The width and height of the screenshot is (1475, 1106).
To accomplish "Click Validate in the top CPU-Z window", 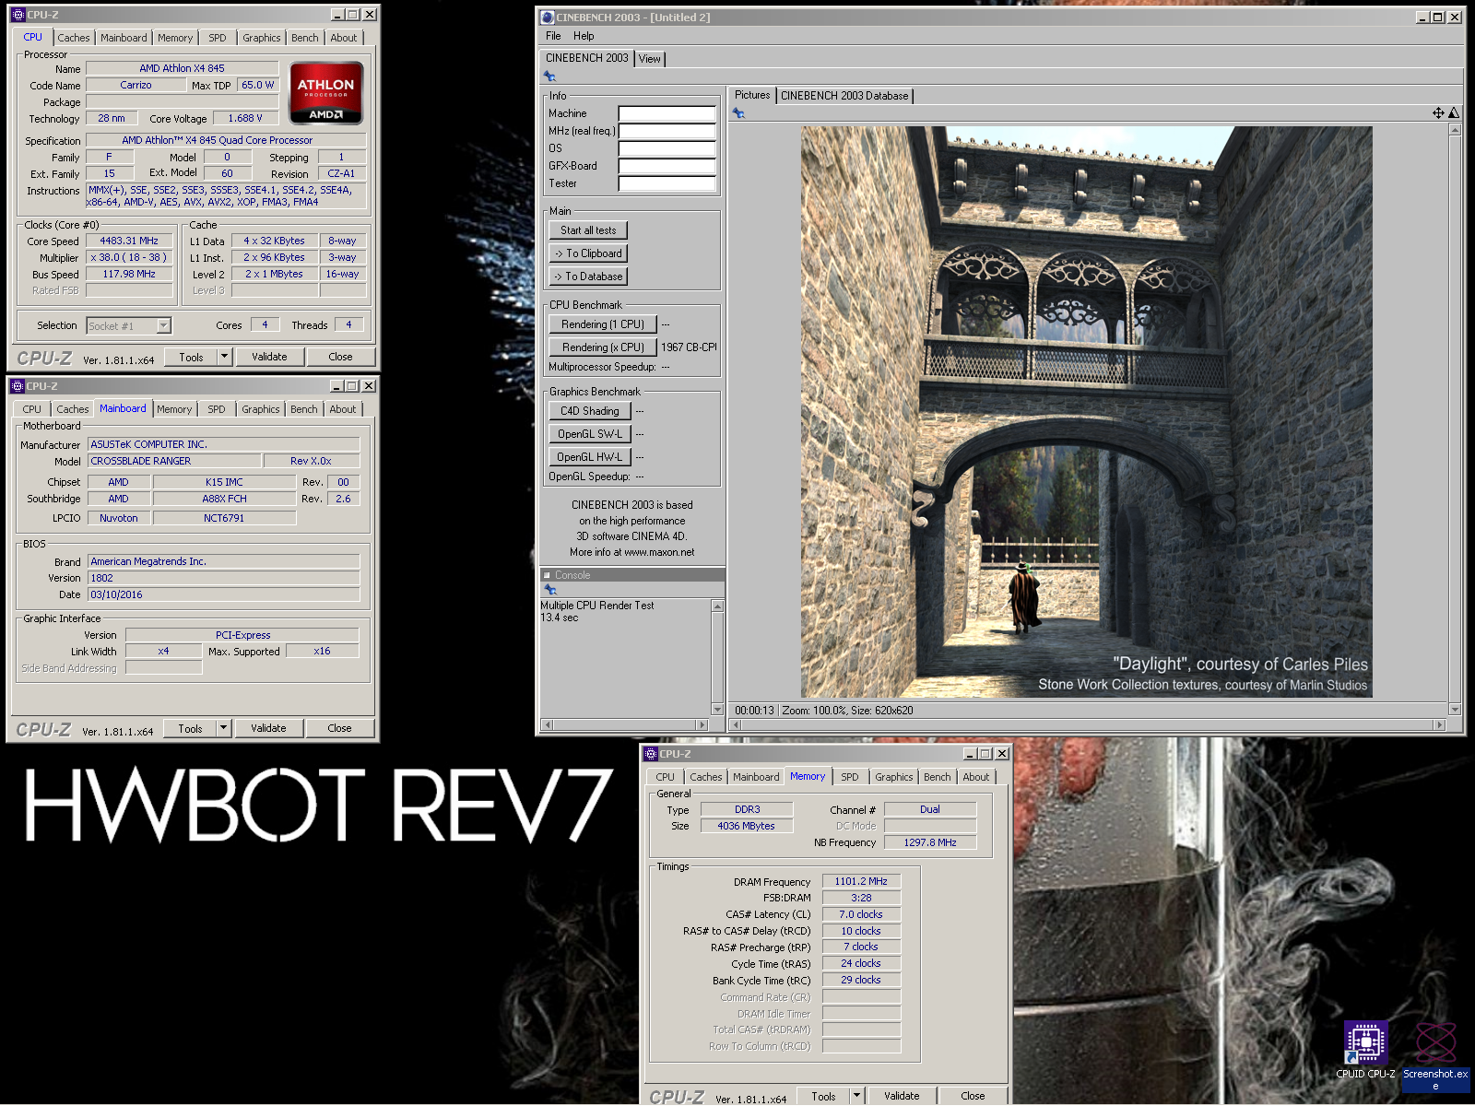I will point(269,357).
